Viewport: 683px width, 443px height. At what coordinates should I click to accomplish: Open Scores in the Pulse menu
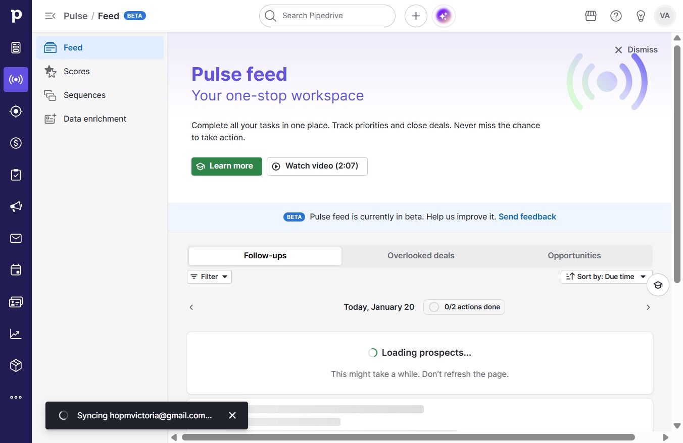click(x=100, y=71)
